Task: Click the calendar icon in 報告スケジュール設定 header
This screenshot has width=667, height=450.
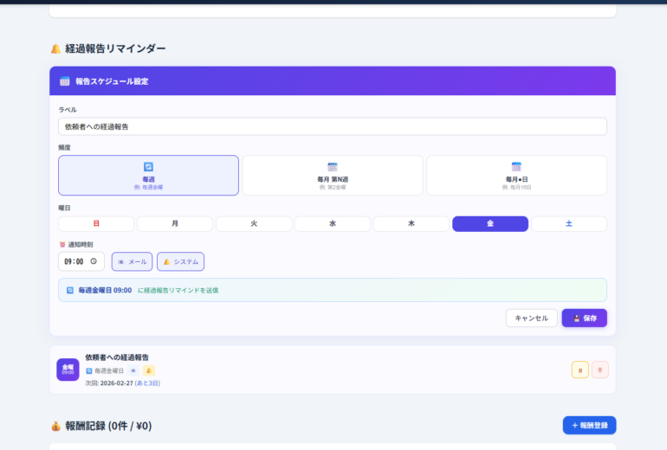Action: [65, 81]
